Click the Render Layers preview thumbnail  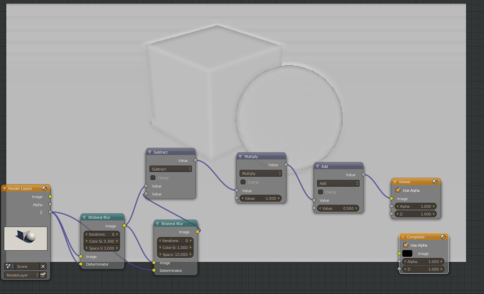point(26,238)
